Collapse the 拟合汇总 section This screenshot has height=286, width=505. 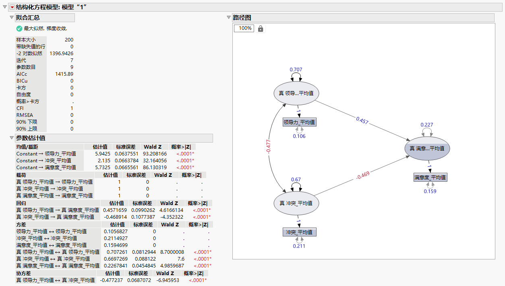pyautogui.click(x=12, y=18)
